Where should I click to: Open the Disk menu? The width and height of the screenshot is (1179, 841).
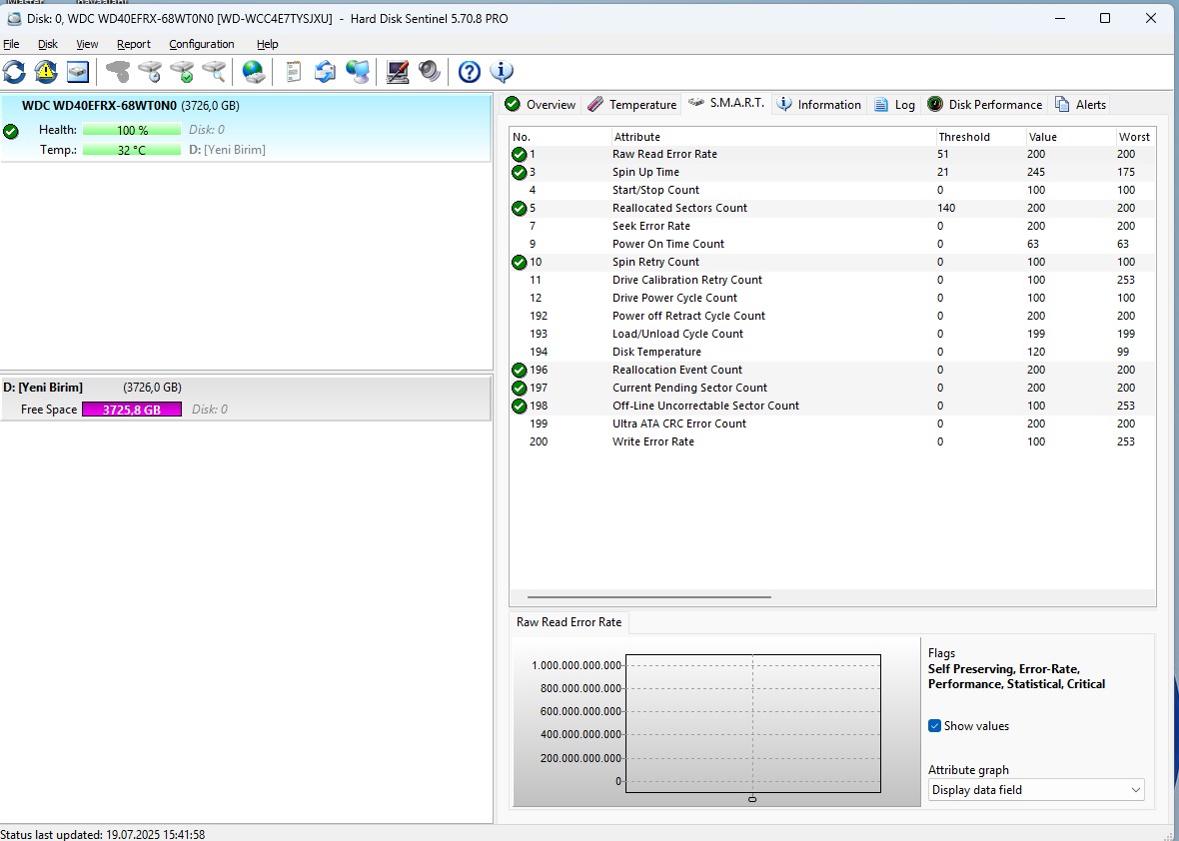(48, 44)
